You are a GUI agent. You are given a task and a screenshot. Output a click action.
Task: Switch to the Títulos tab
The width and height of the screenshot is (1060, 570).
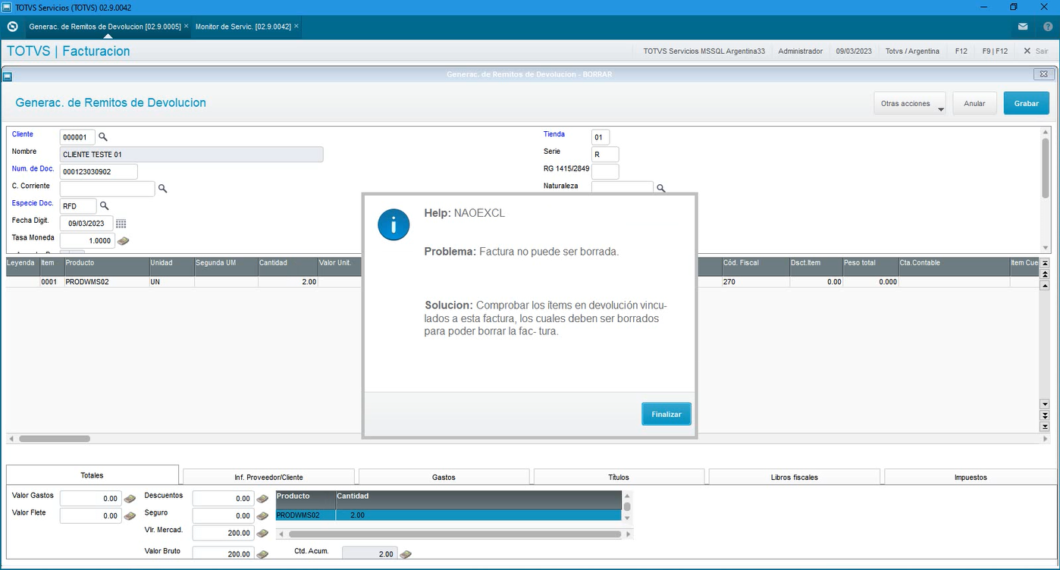pyautogui.click(x=619, y=477)
